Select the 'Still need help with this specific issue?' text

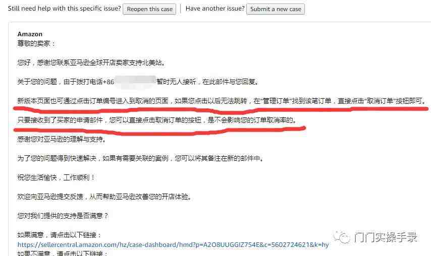64,9
